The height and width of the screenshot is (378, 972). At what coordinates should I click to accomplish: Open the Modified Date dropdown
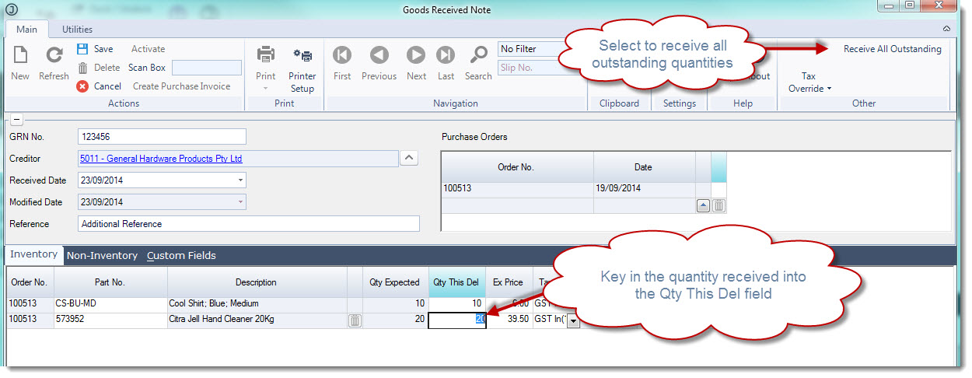pyautogui.click(x=240, y=202)
